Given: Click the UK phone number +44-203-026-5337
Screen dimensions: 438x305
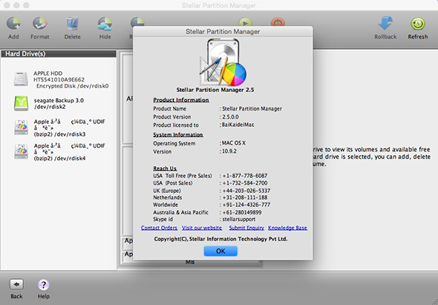Looking at the screenshot, I should pos(246,191).
